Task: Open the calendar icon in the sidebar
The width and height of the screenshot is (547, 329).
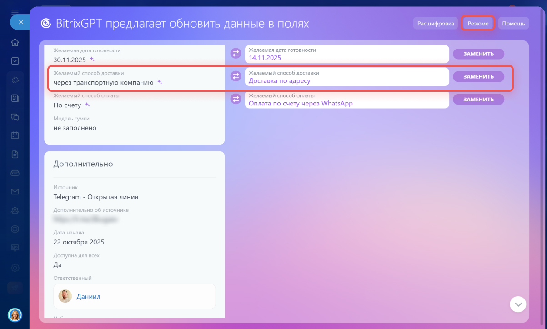Action: coord(15,135)
